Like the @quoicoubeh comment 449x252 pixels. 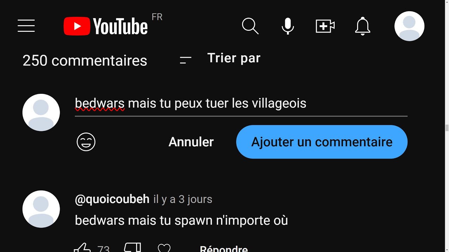(82, 248)
